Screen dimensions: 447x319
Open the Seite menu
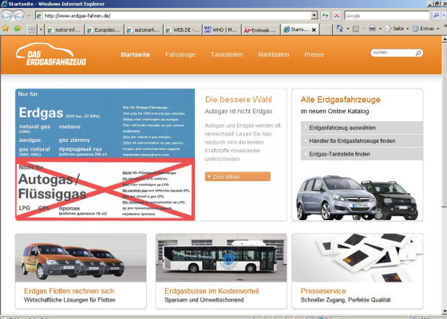click(397, 29)
